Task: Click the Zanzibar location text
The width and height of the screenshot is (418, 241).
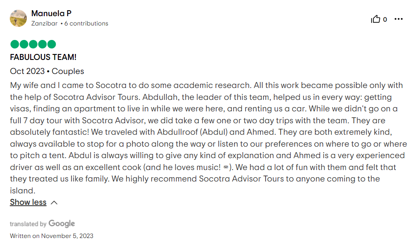Action: click(44, 24)
